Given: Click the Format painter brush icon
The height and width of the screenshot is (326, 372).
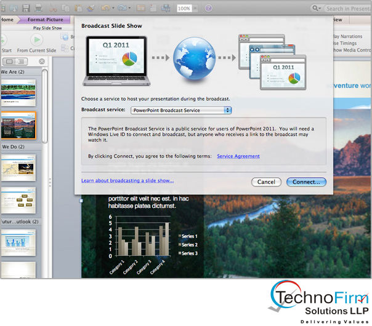Looking at the screenshot, I should (x=91, y=9).
